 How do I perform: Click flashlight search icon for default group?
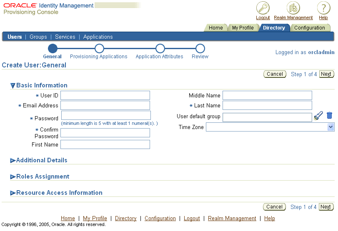tap(318, 116)
